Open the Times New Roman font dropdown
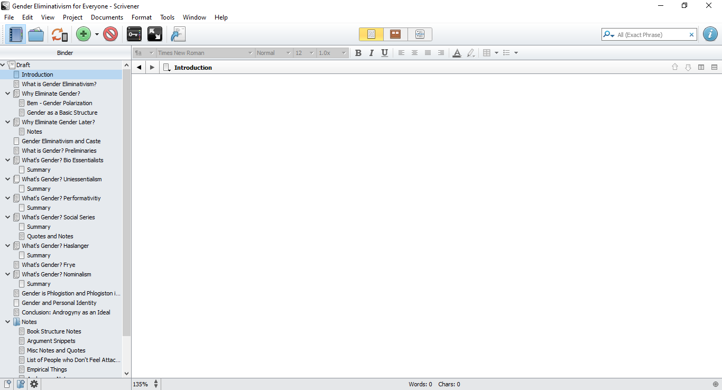 click(x=205, y=53)
